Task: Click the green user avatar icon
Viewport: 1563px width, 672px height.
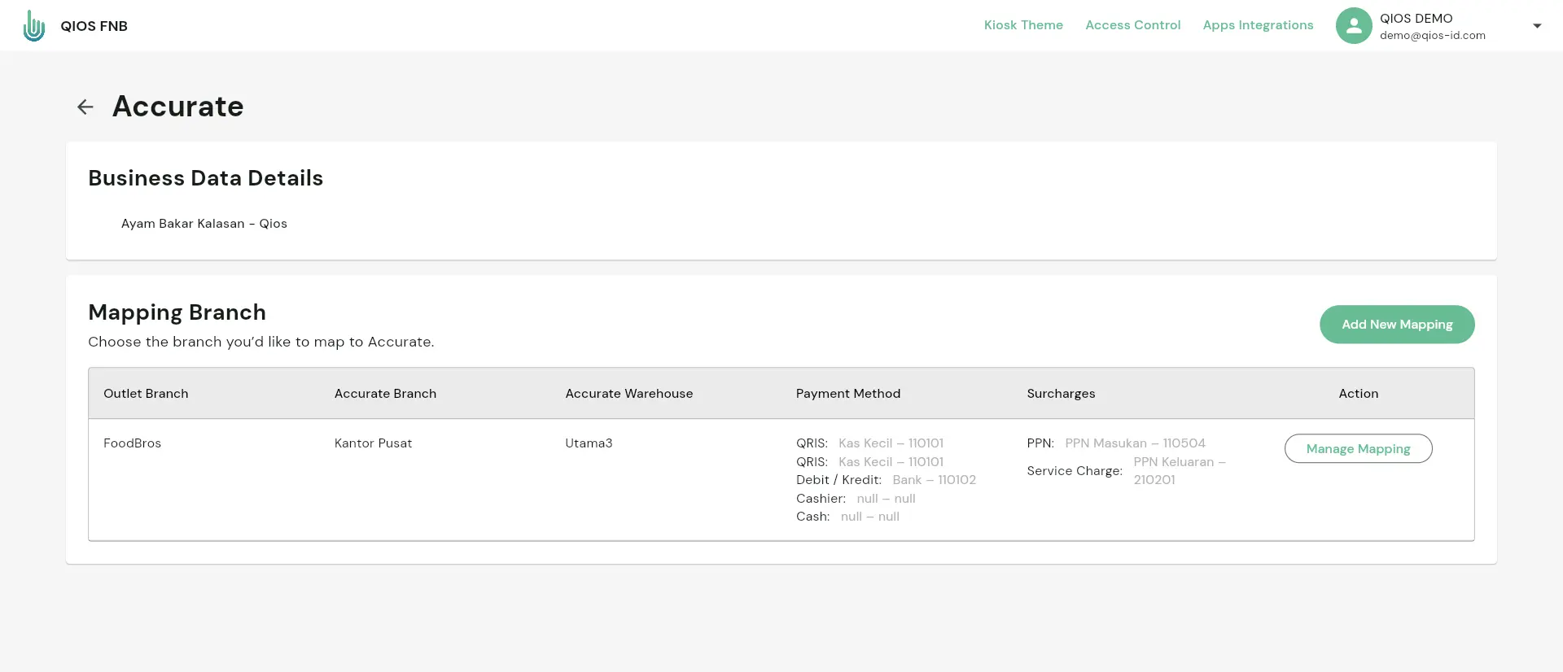Action: pos(1354,26)
